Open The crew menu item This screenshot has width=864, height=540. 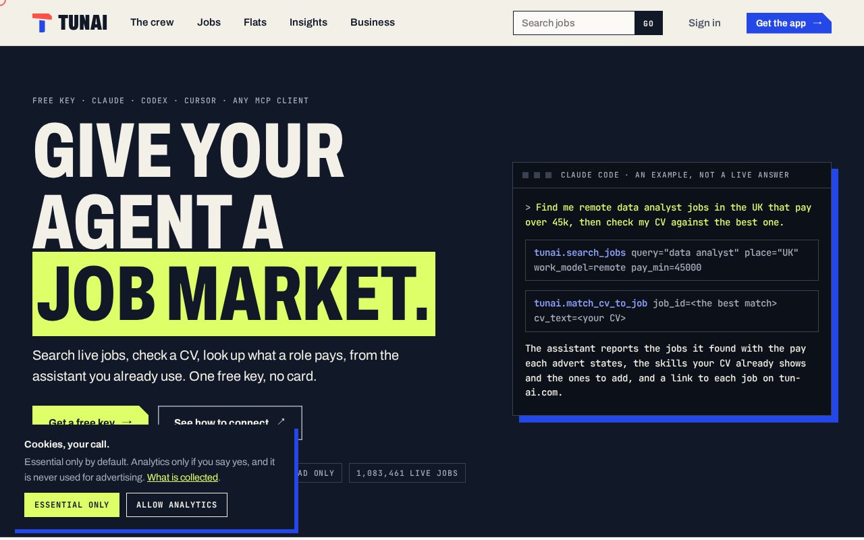(x=152, y=22)
